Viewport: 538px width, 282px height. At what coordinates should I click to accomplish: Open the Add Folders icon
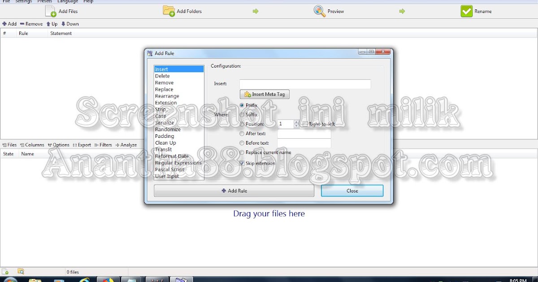(x=169, y=10)
